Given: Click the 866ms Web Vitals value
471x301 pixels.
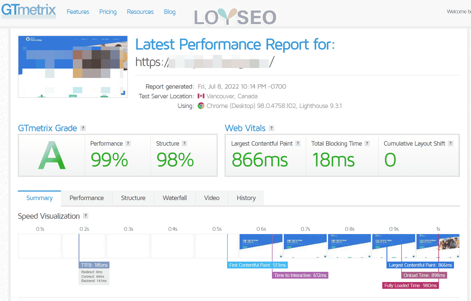Looking at the screenshot, I should (x=260, y=160).
